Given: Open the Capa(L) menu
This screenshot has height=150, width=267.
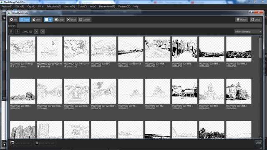Looking at the screenshot, I should [31, 7].
